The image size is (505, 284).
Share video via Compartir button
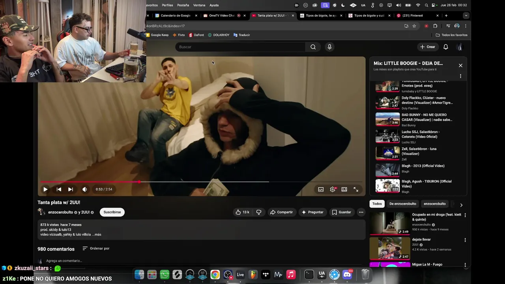point(281,212)
